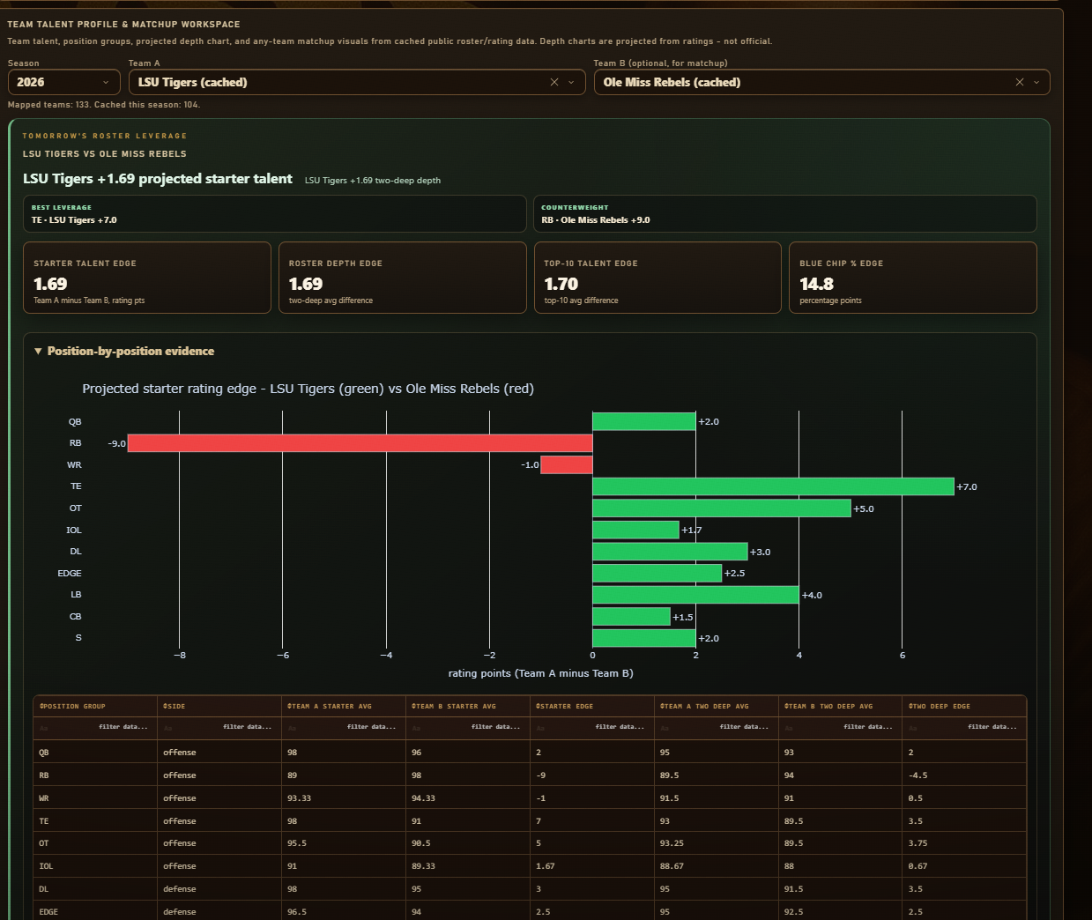Select the green TE +7.0 bar
1092x920 pixels.
(773, 486)
